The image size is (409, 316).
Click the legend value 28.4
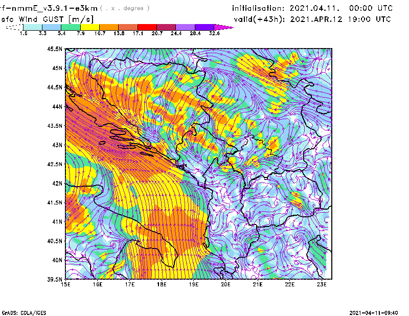pos(195,33)
